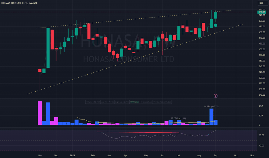Click the 400.00 price axis label

[x=262, y=49]
